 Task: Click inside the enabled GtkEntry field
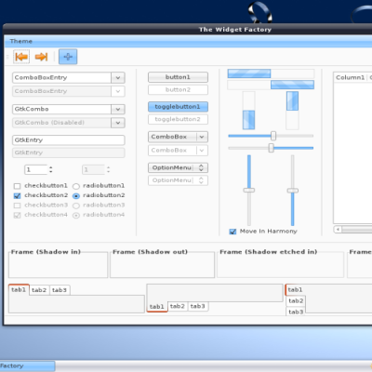pos(69,140)
